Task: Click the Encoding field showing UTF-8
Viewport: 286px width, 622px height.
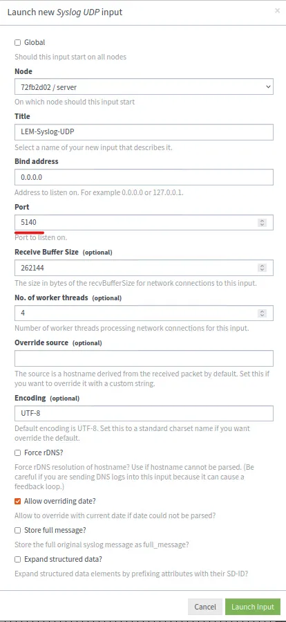Action: point(144,413)
